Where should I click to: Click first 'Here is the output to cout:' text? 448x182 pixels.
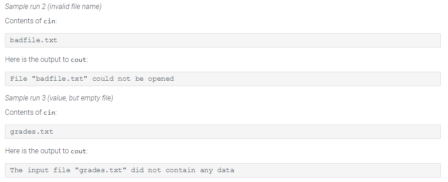click(x=46, y=60)
